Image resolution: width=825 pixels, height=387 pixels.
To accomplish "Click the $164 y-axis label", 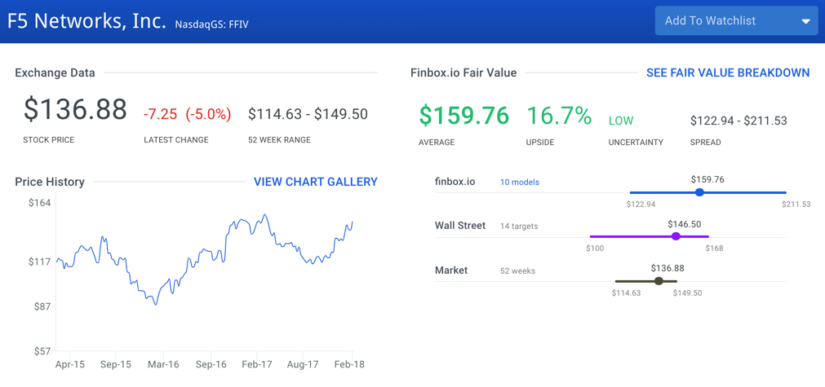I will click(x=39, y=202).
